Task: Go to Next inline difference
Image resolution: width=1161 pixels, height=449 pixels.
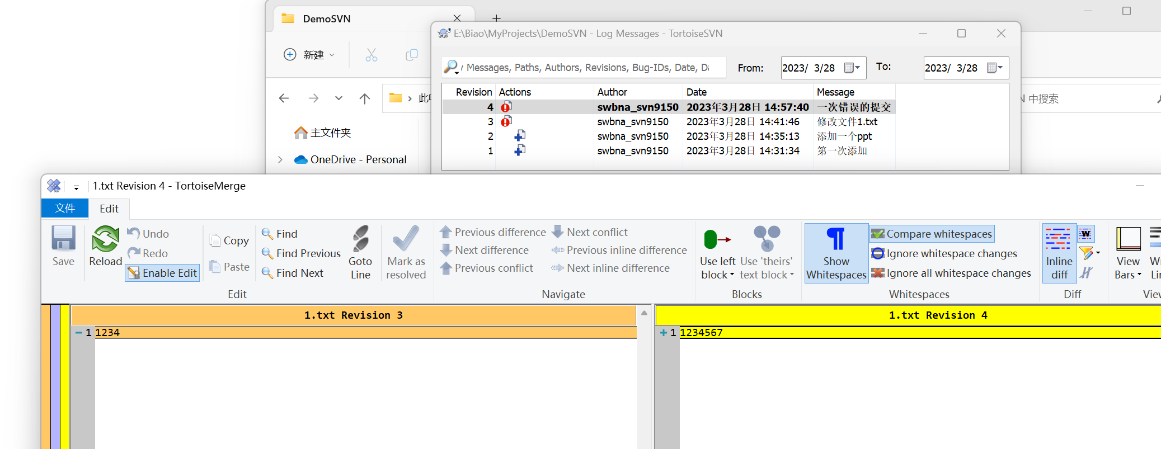Action: 610,268
